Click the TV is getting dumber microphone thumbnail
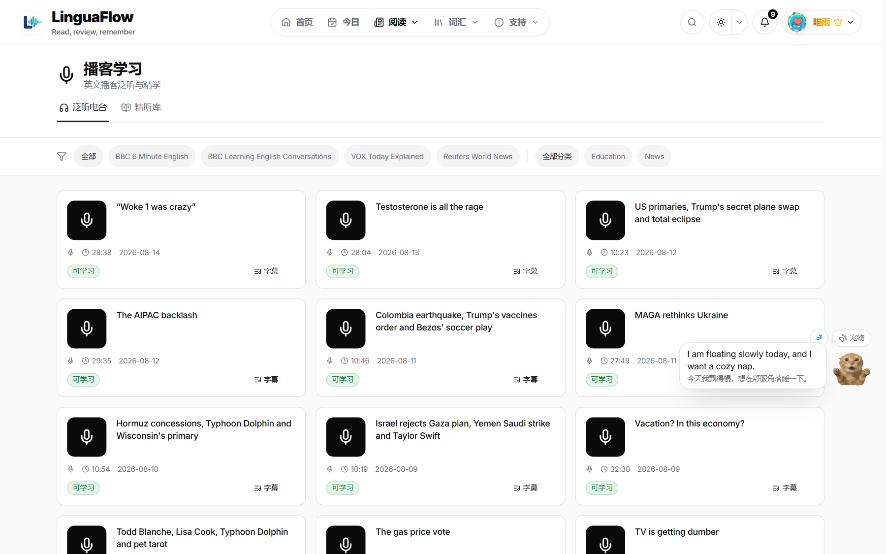The height and width of the screenshot is (554, 886). 605,540
